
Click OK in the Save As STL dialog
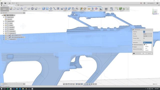[143, 53]
